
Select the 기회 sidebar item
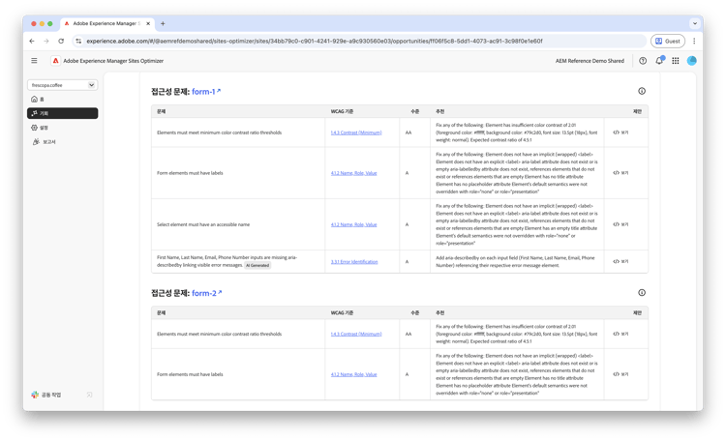63,113
